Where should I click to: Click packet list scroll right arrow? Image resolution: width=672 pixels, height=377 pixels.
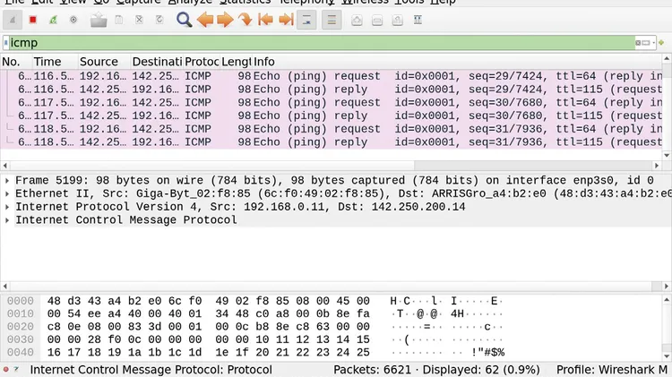pyautogui.click(x=657, y=166)
